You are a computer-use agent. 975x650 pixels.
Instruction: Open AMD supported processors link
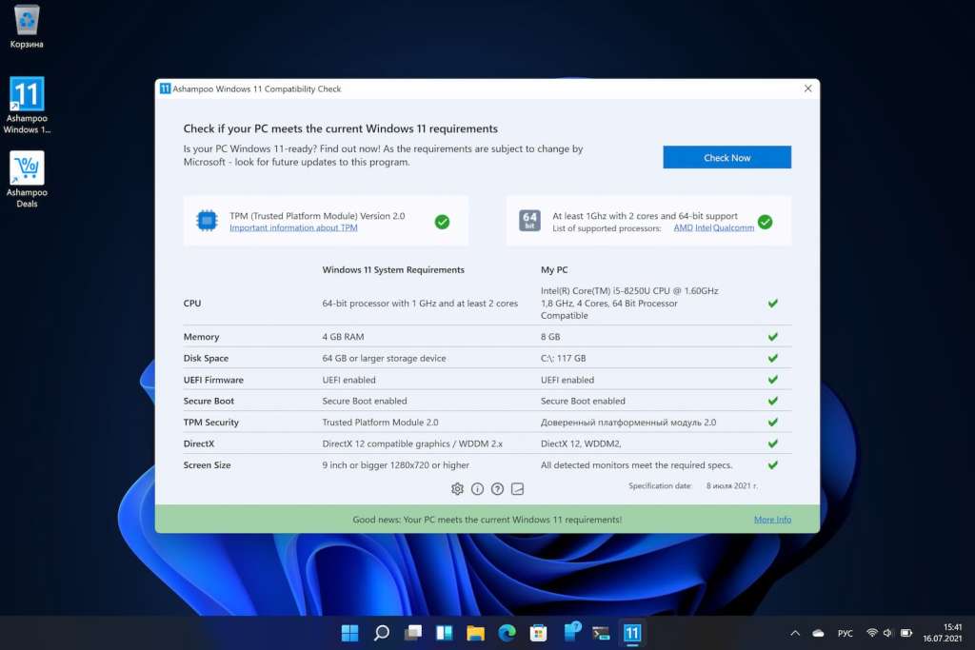[x=683, y=228]
